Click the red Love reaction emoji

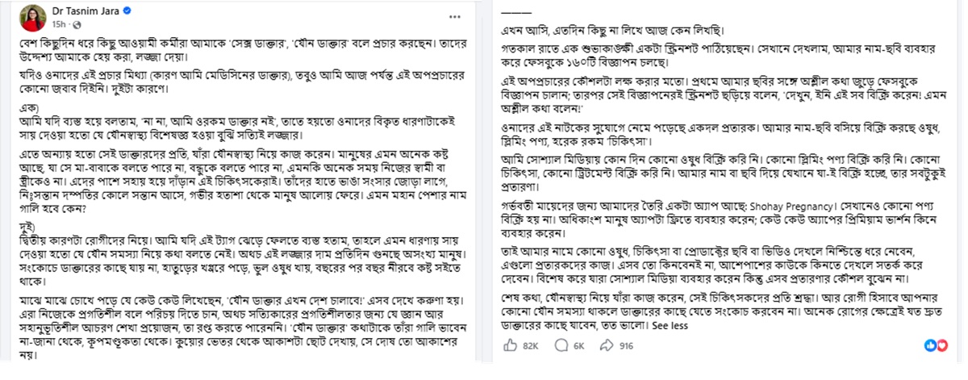pos(943,345)
